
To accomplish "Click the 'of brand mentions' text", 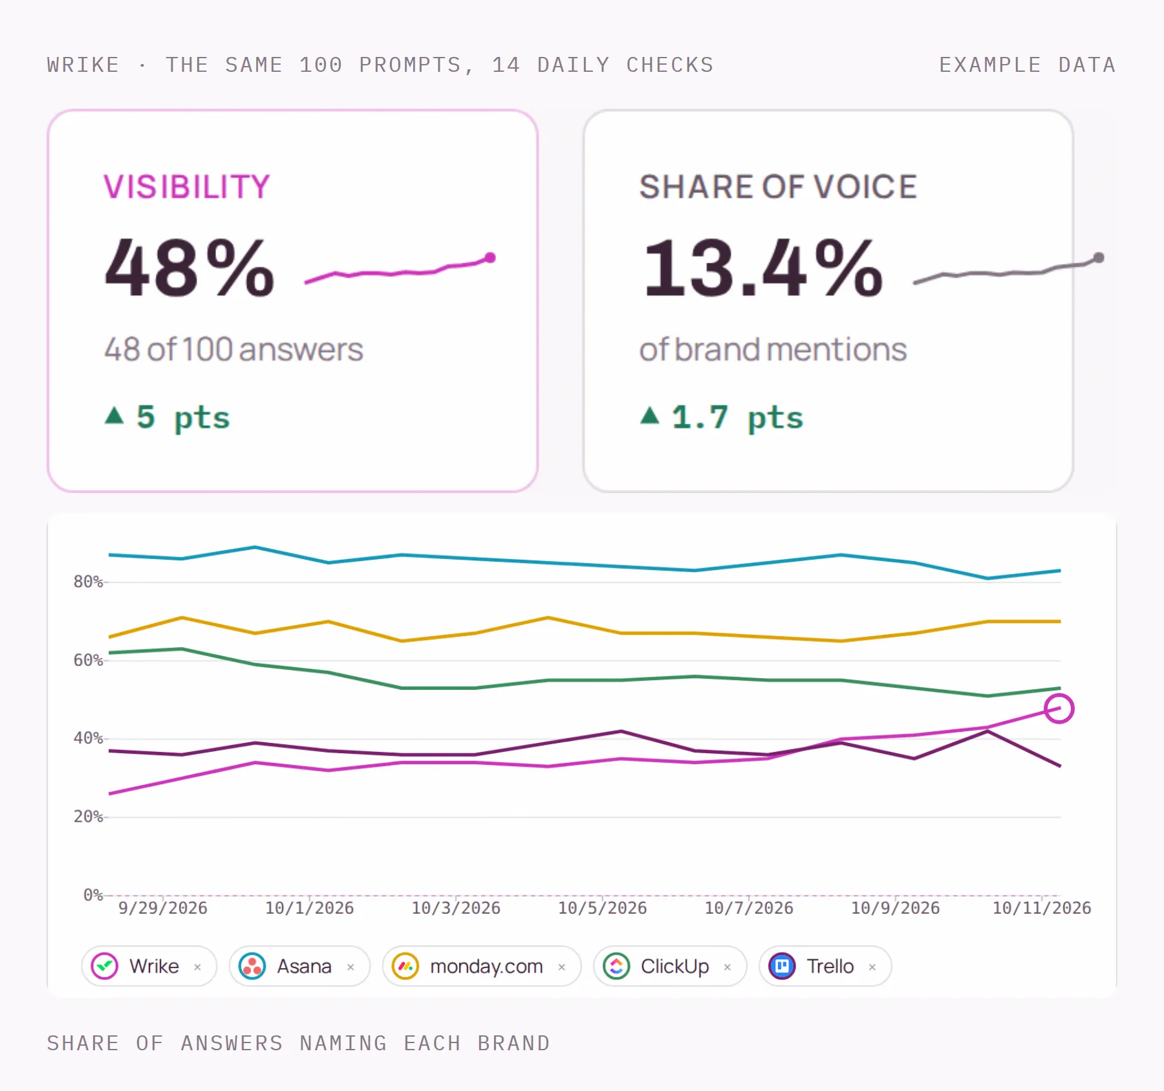I will (773, 349).
